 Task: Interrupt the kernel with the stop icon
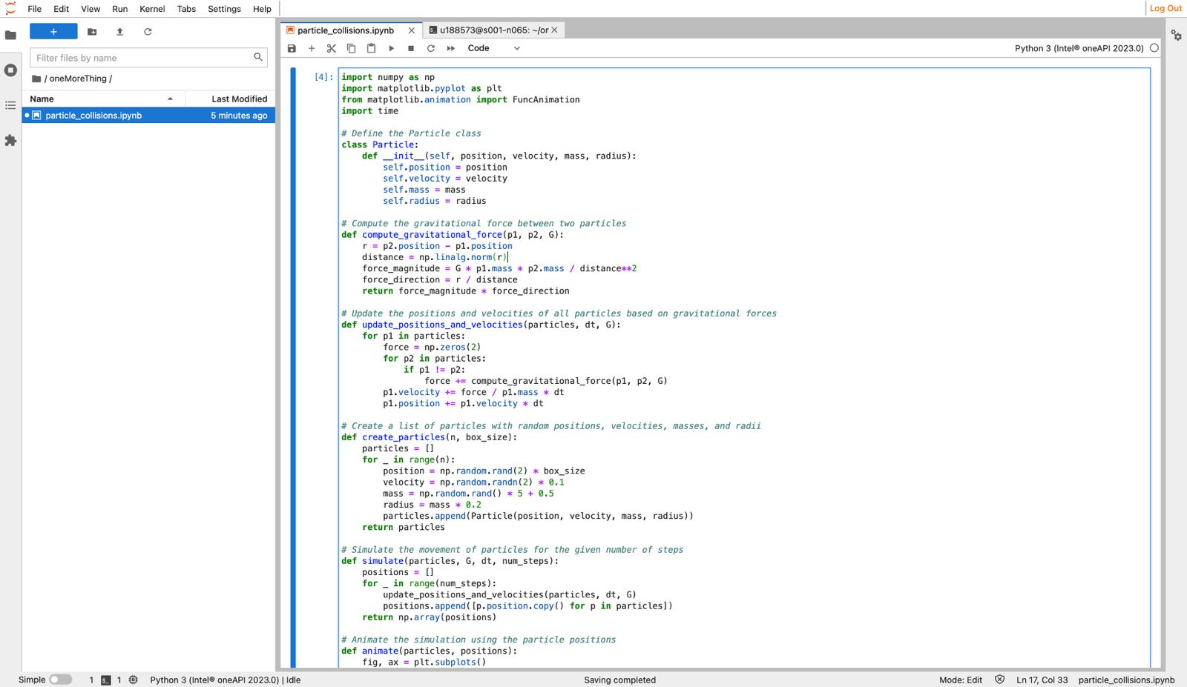point(410,48)
